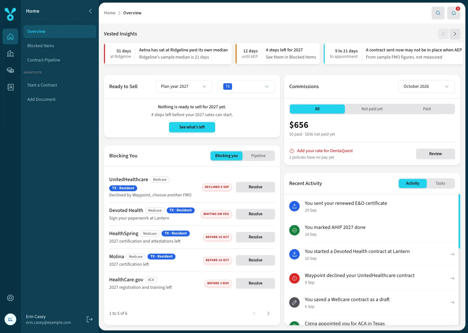Open the settings gear in sidebar

click(10, 298)
